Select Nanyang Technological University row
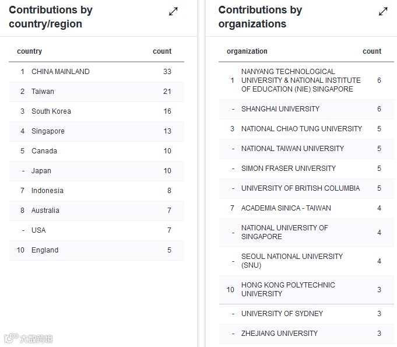397x347 pixels. 301,80
